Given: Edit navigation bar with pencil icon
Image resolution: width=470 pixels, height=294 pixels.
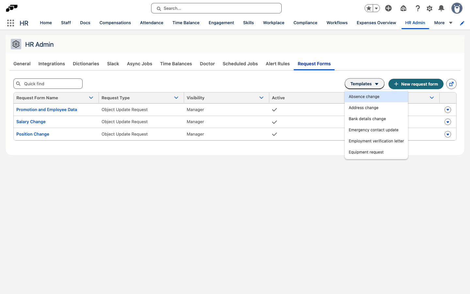Looking at the screenshot, I should [x=462, y=23].
